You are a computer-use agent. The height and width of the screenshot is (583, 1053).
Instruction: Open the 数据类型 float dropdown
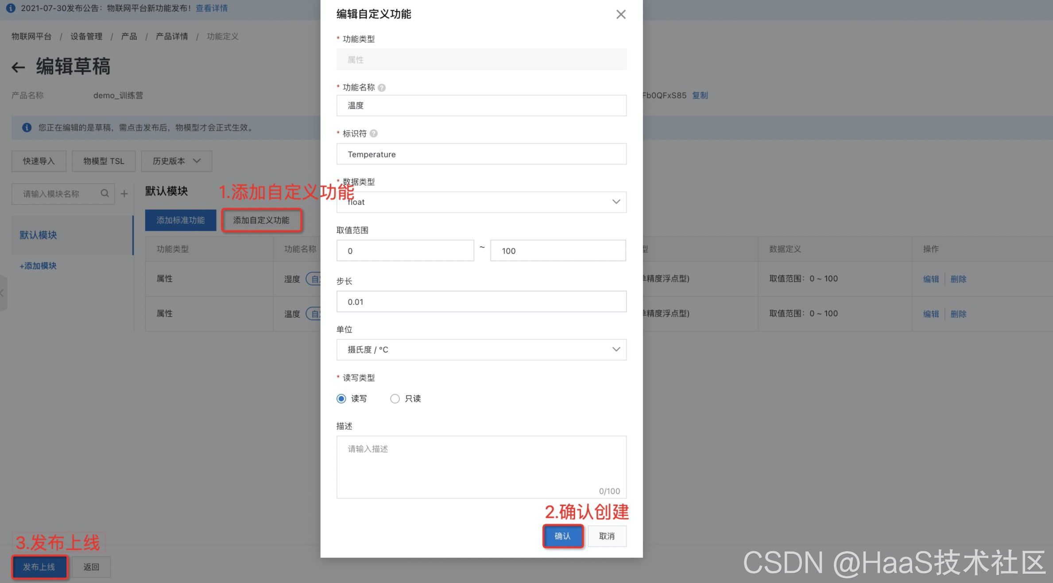click(481, 202)
